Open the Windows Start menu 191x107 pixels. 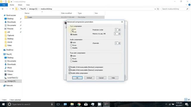coord(3,104)
